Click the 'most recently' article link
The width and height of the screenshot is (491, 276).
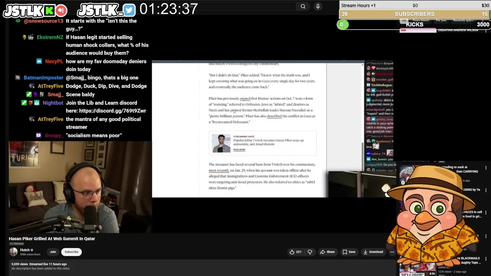(219, 170)
